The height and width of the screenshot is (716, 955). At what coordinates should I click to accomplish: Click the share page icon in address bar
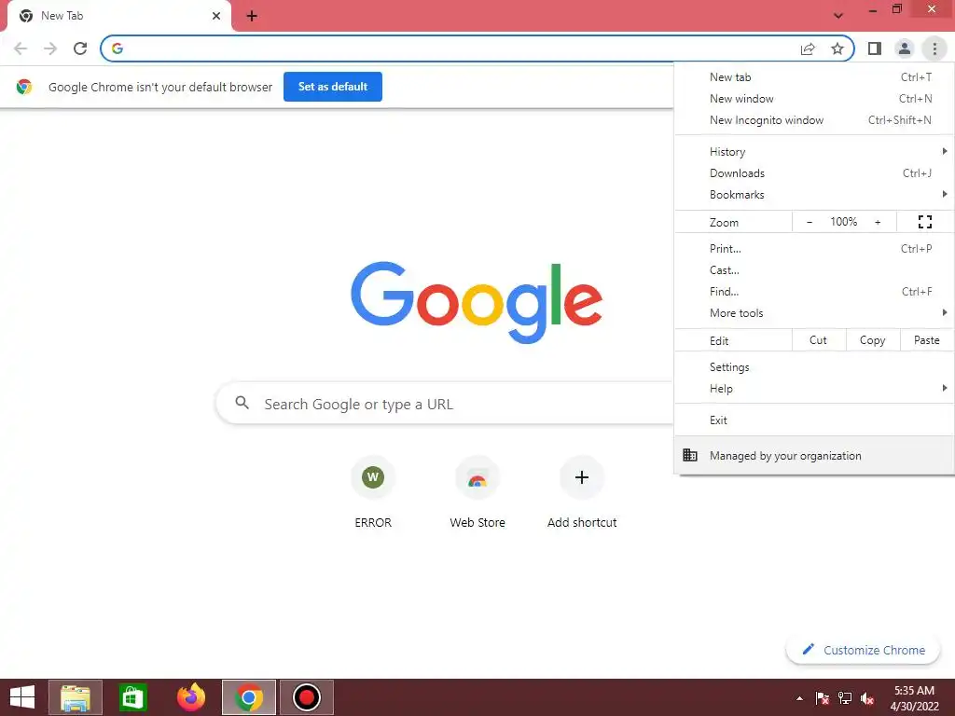tap(808, 48)
